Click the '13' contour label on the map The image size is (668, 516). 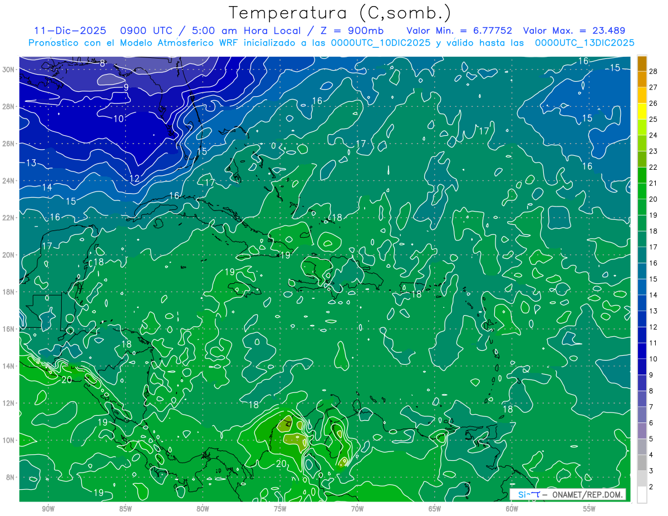coord(31,163)
